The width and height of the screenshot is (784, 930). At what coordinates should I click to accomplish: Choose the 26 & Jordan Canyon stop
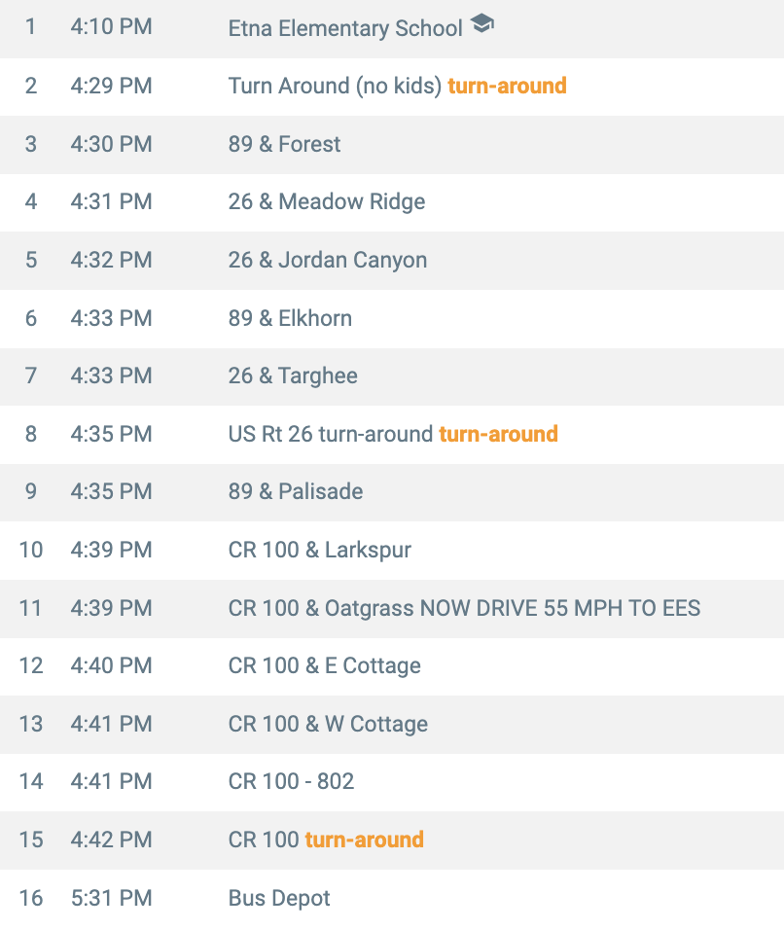pos(327,260)
